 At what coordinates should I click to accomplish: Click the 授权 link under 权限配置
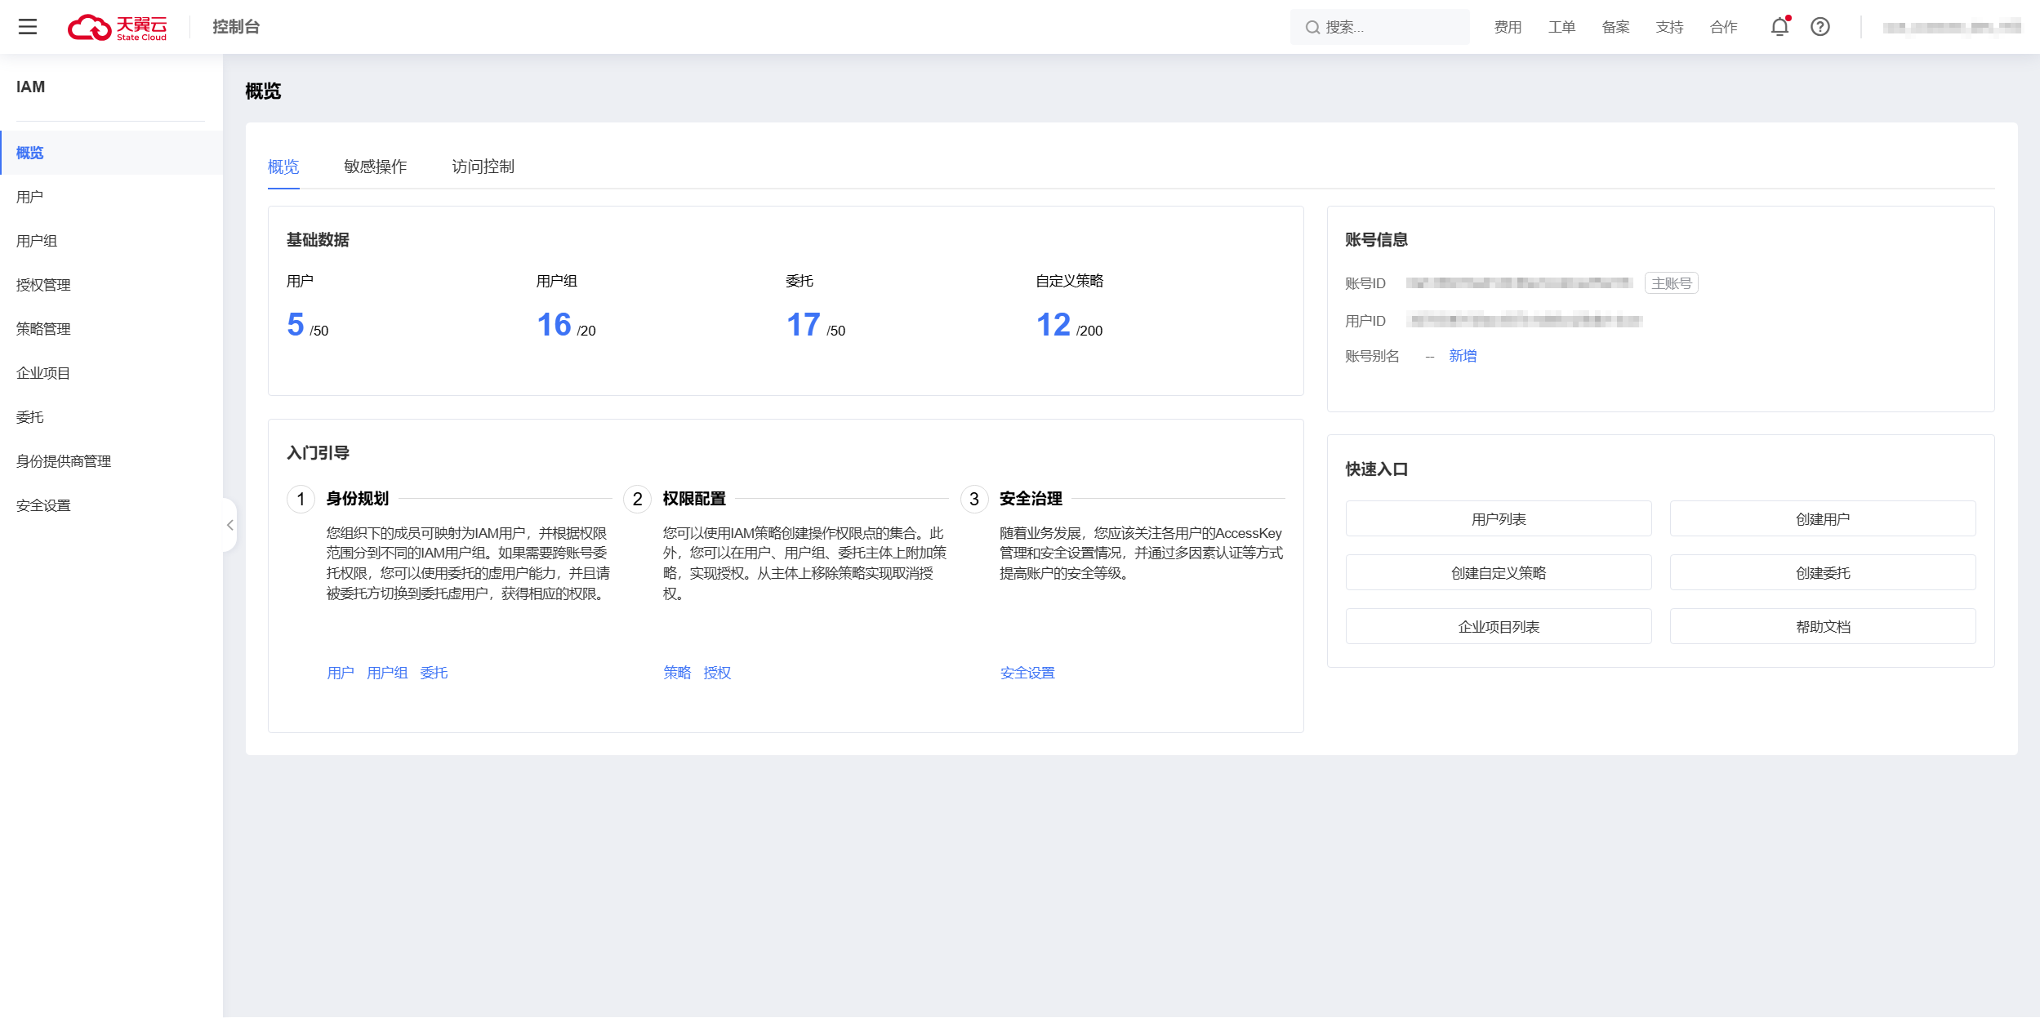[717, 673]
